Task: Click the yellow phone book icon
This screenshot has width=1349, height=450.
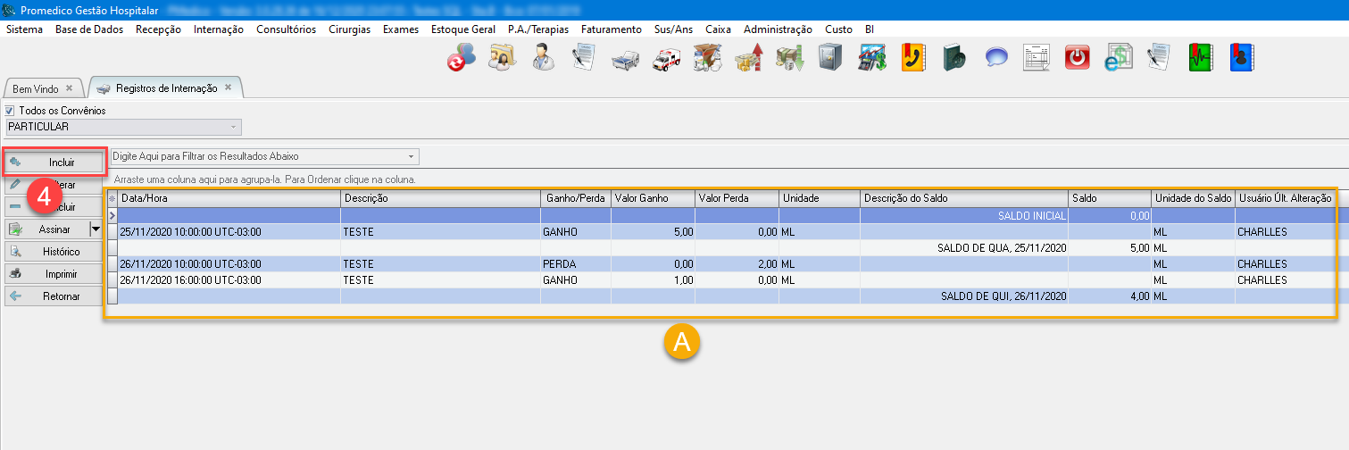Action: 913,58
